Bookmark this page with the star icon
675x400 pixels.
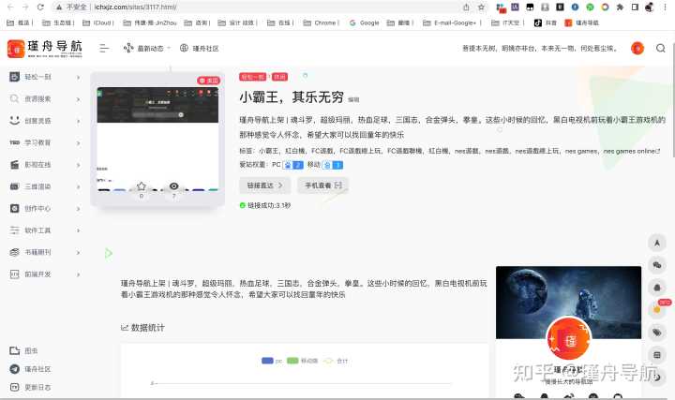click(x=481, y=7)
